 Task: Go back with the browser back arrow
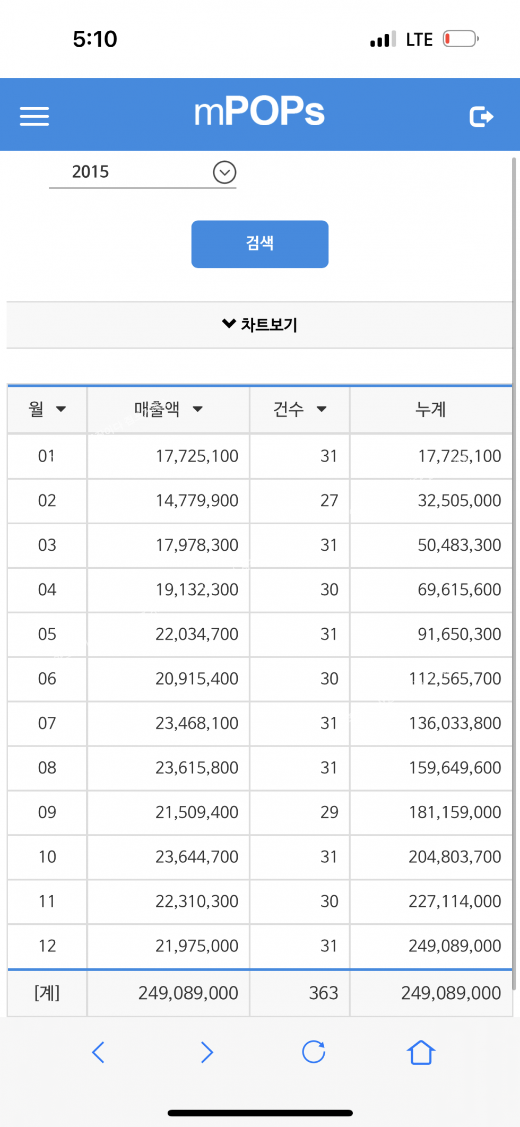[99, 1052]
